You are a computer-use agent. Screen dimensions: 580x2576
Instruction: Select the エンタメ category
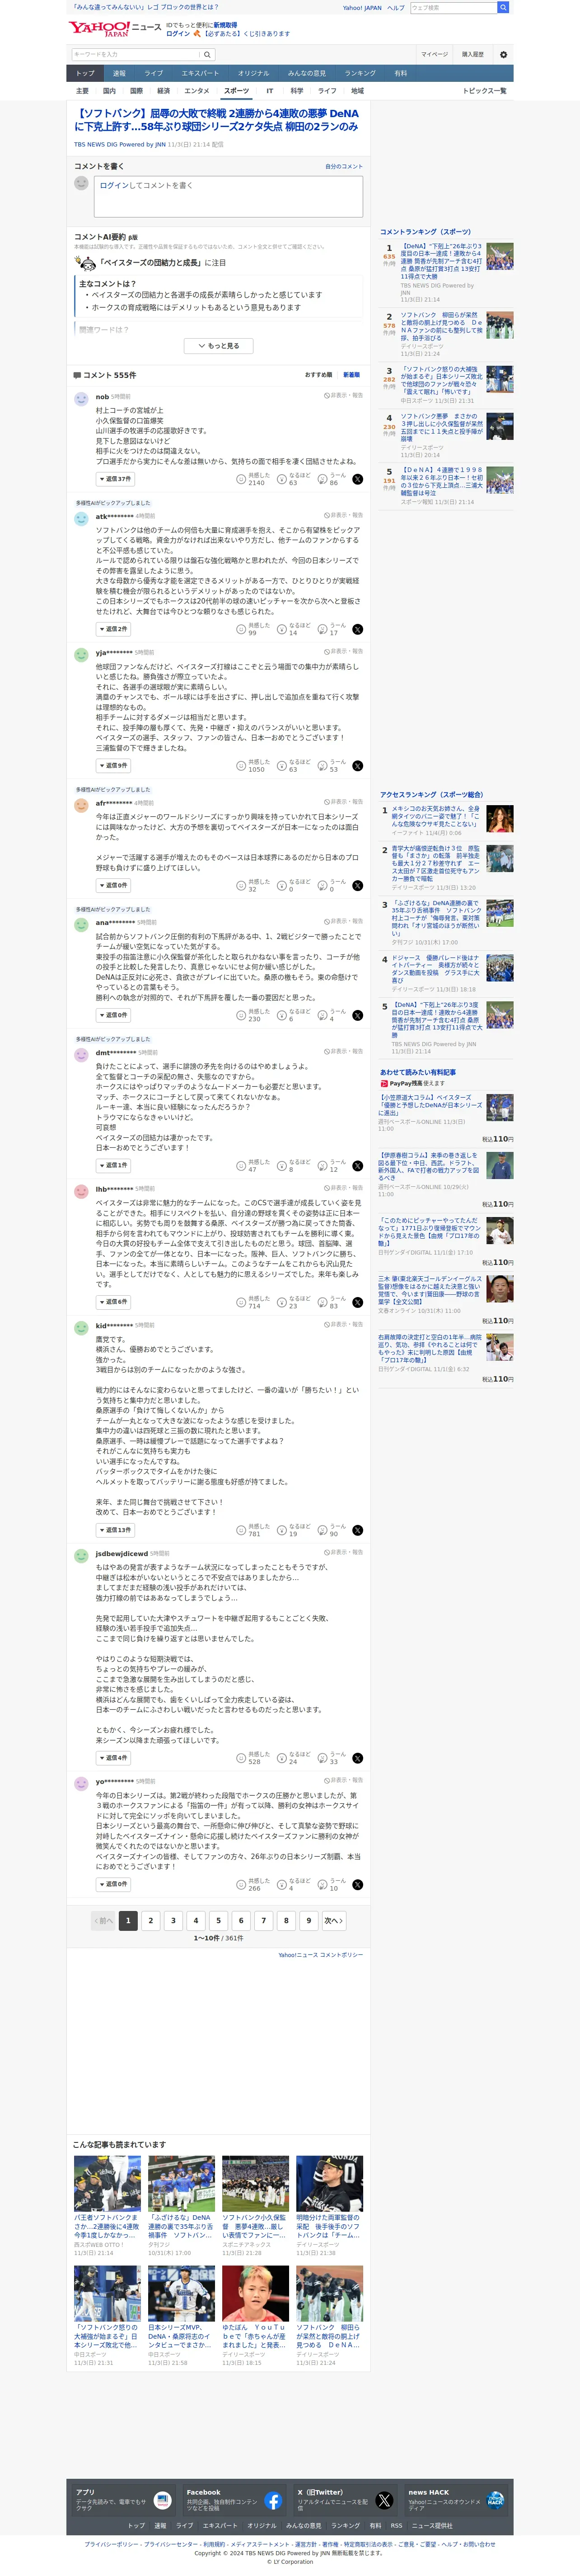pyautogui.click(x=197, y=91)
